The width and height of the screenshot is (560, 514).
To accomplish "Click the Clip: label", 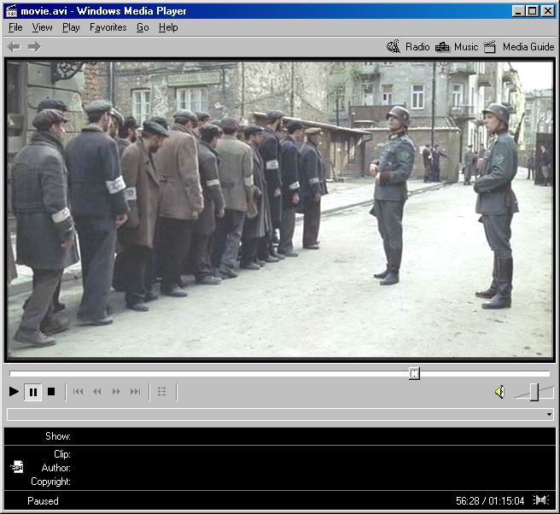I will 62,454.
